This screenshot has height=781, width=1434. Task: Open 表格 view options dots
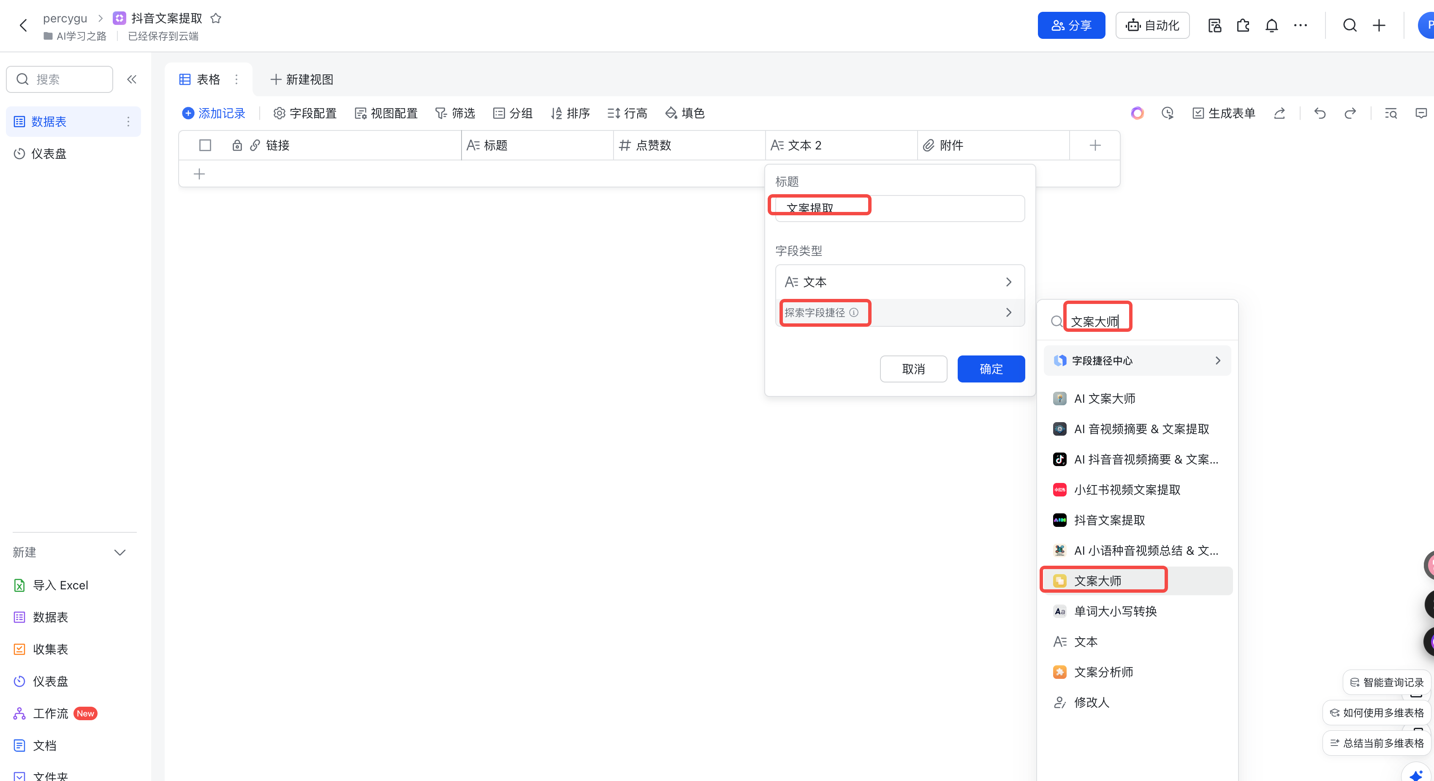coord(236,80)
